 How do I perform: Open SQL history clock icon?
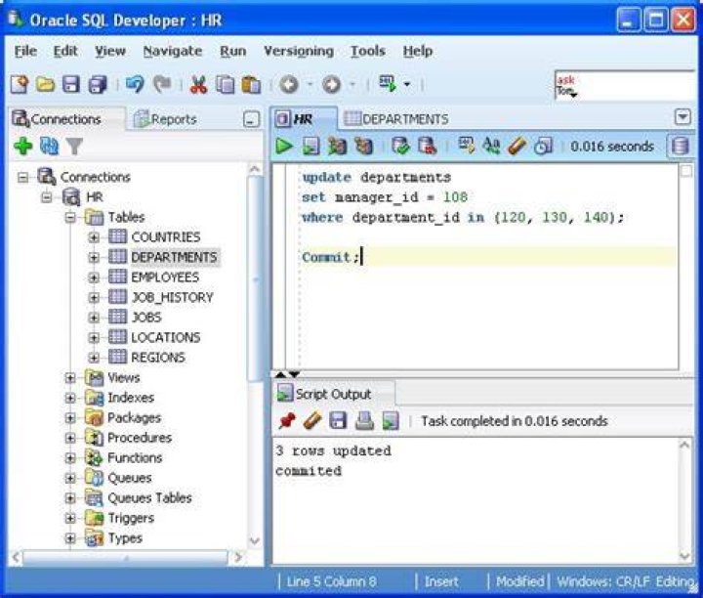pos(543,147)
